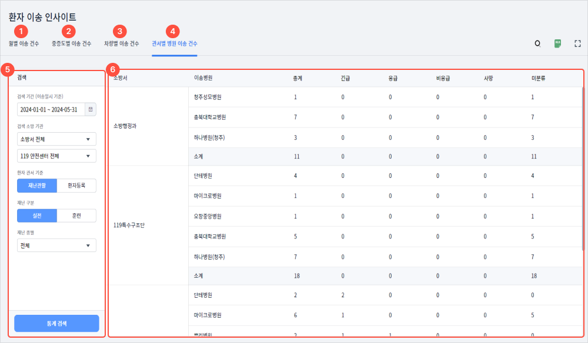Image resolution: width=588 pixels, height=343 pixels.
Task: Expand the 재난 종별 전체 dropdown
Action: (56, 245)
